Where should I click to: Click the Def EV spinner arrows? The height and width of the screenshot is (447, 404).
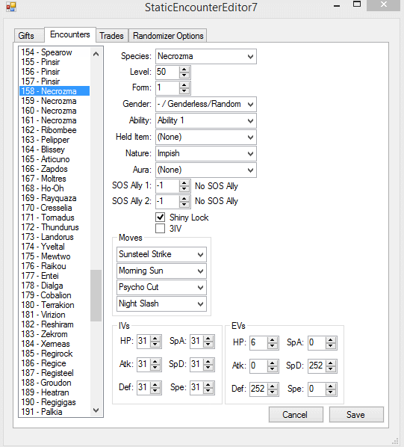click(273, 389)
